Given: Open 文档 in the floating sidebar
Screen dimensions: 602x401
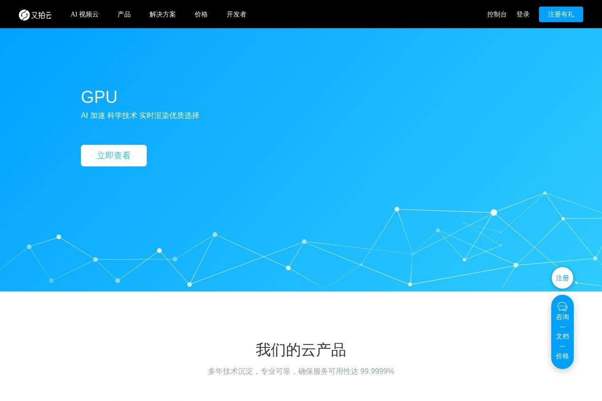Looking at the screenshot, I should point(562,337).
